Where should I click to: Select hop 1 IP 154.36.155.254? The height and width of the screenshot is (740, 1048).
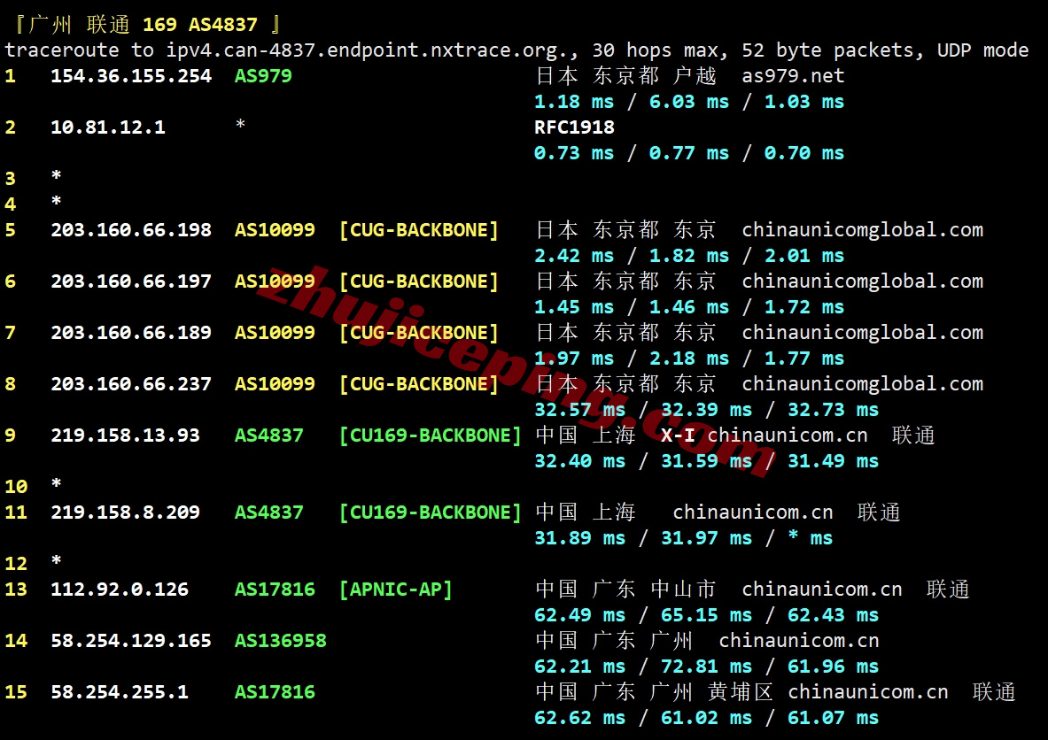pos(131,76)
